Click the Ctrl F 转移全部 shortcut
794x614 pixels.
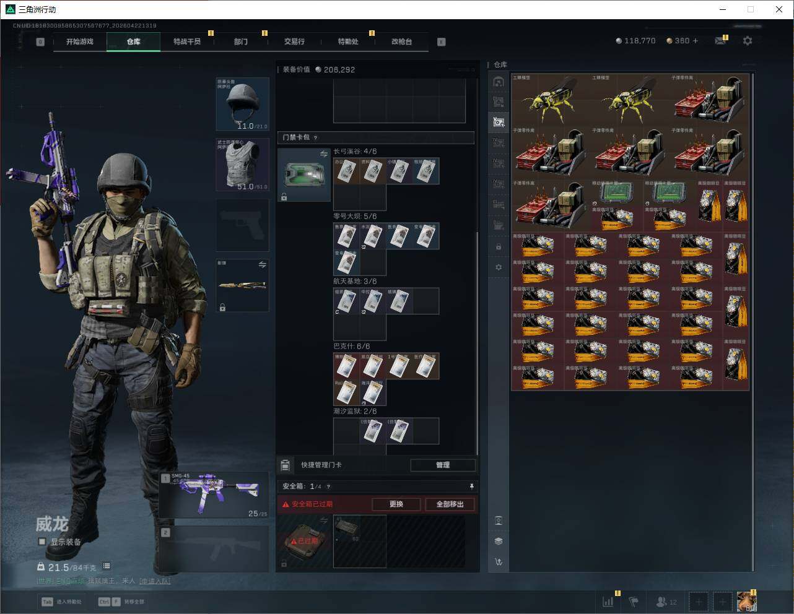pos(121,602)
